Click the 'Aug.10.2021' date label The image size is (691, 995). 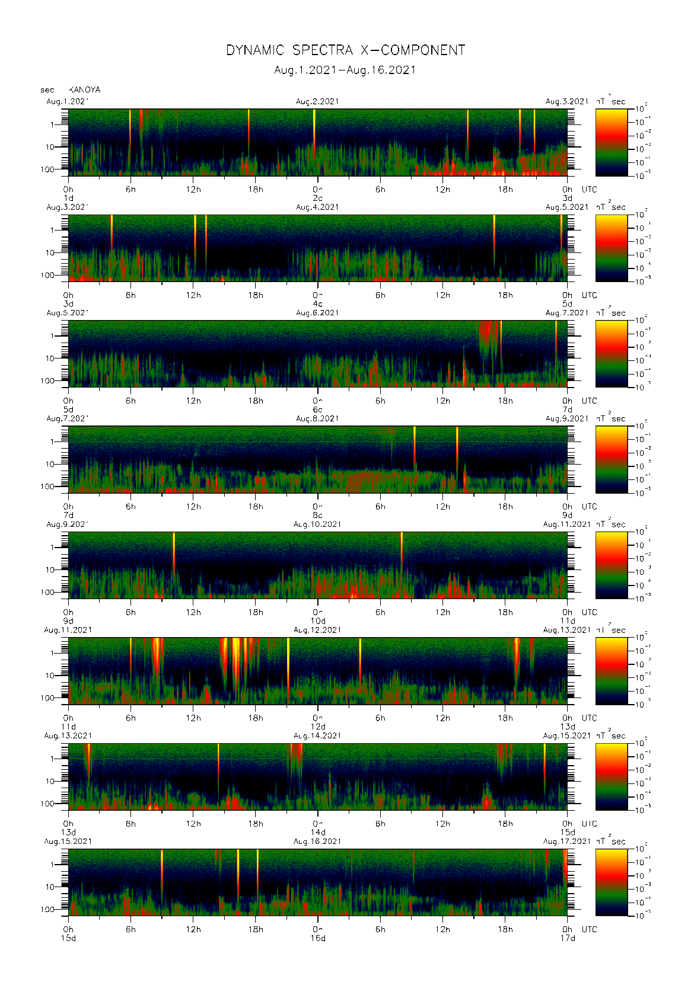point(317,524)
